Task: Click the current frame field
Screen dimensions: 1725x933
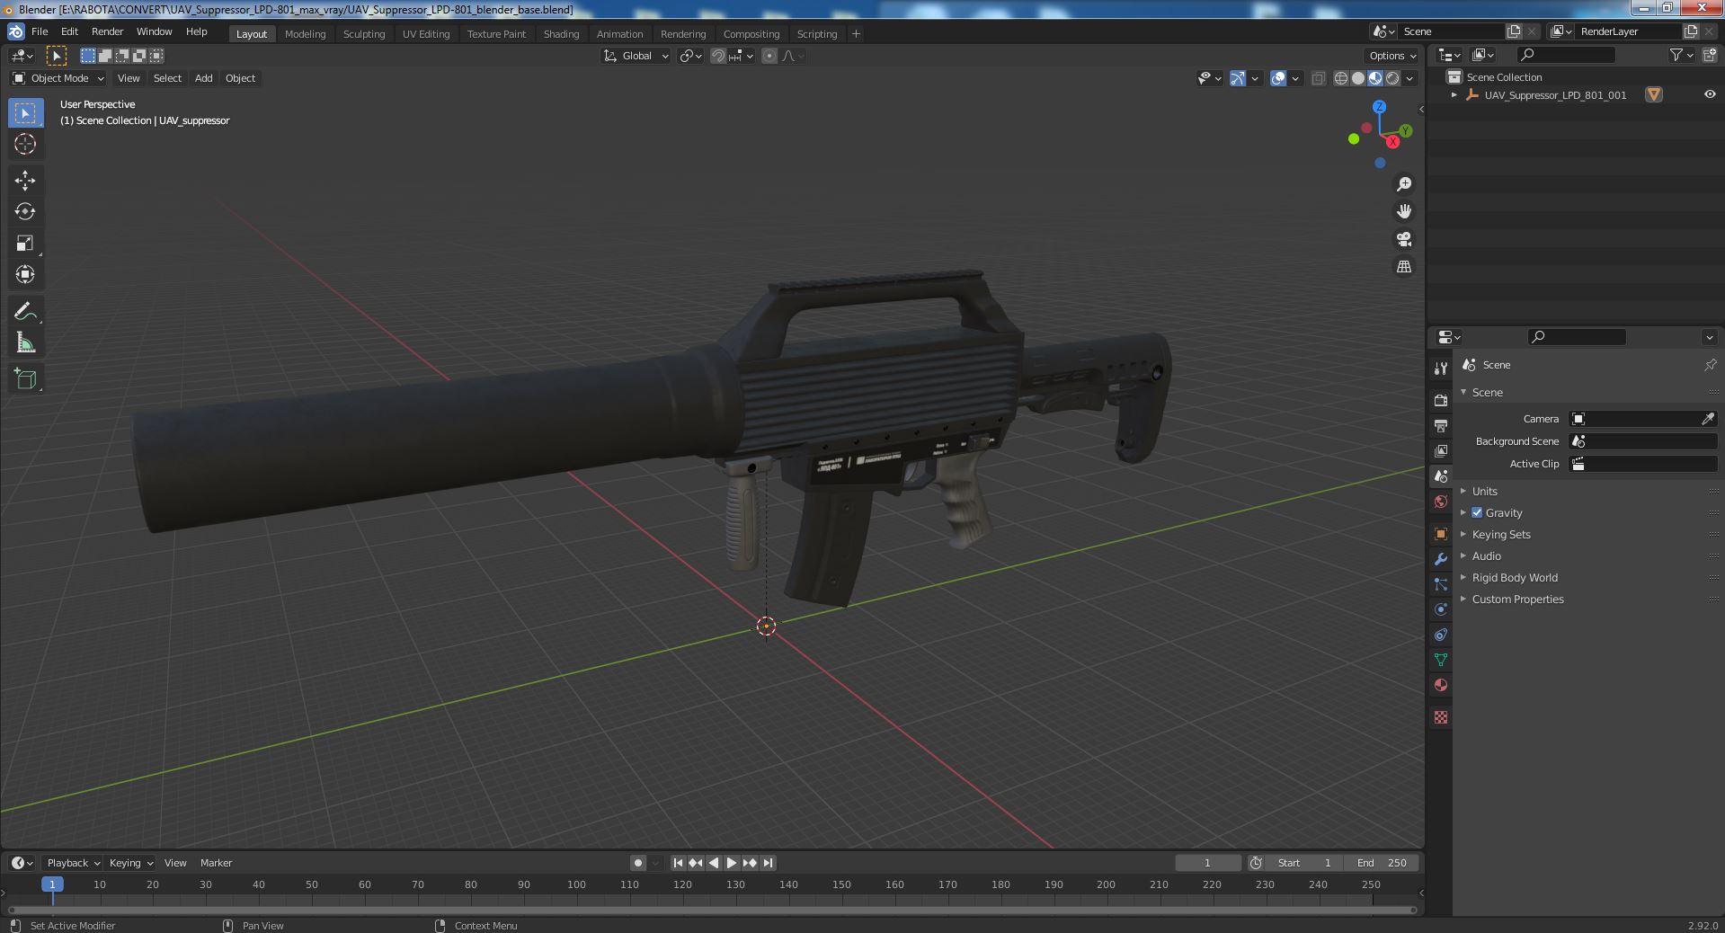Action: click(x=1207, y=863)
